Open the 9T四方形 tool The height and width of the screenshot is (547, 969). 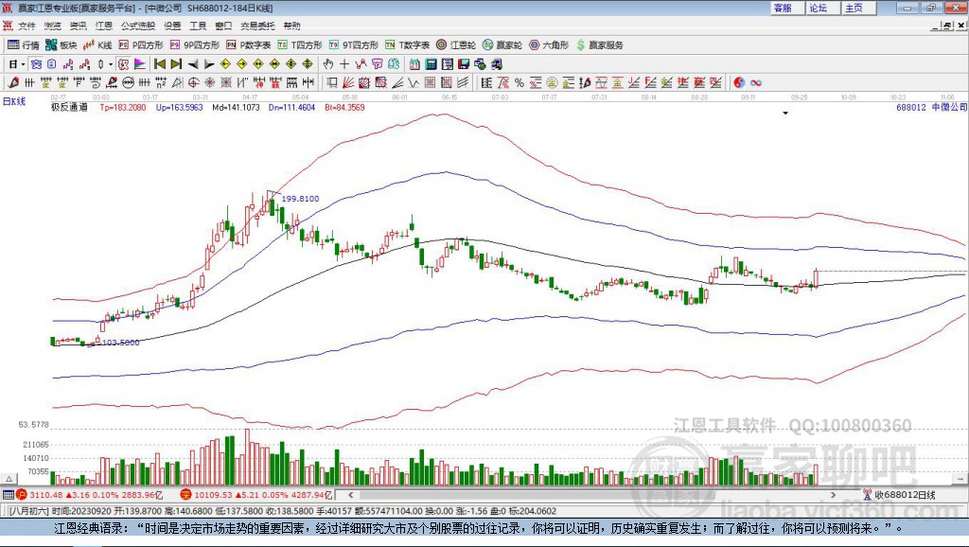(354, 45)
